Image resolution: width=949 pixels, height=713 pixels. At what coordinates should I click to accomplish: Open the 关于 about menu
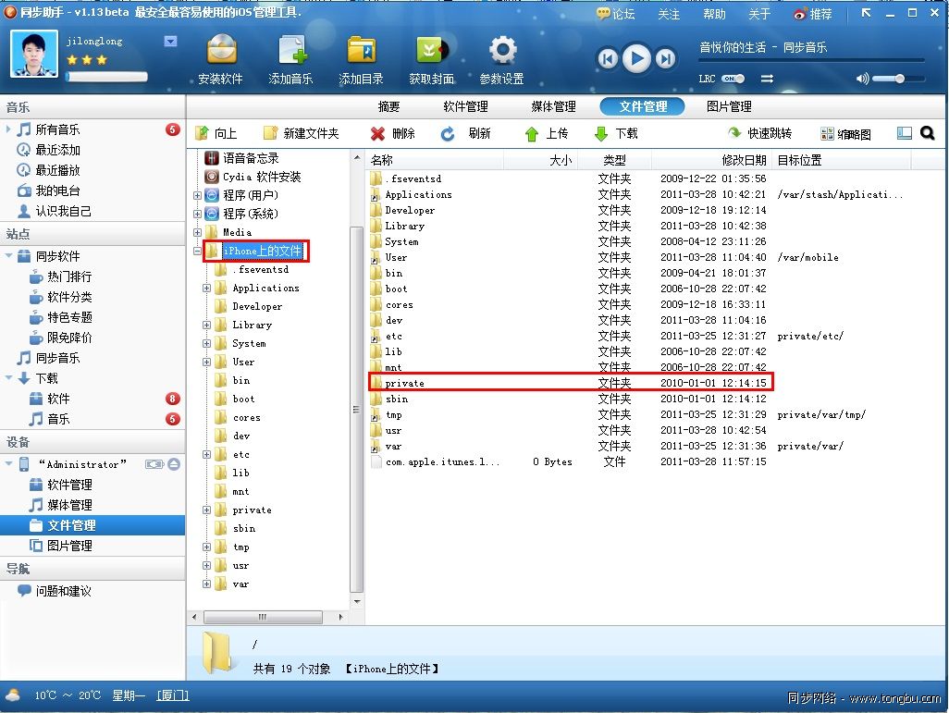[x=759, y=13]
